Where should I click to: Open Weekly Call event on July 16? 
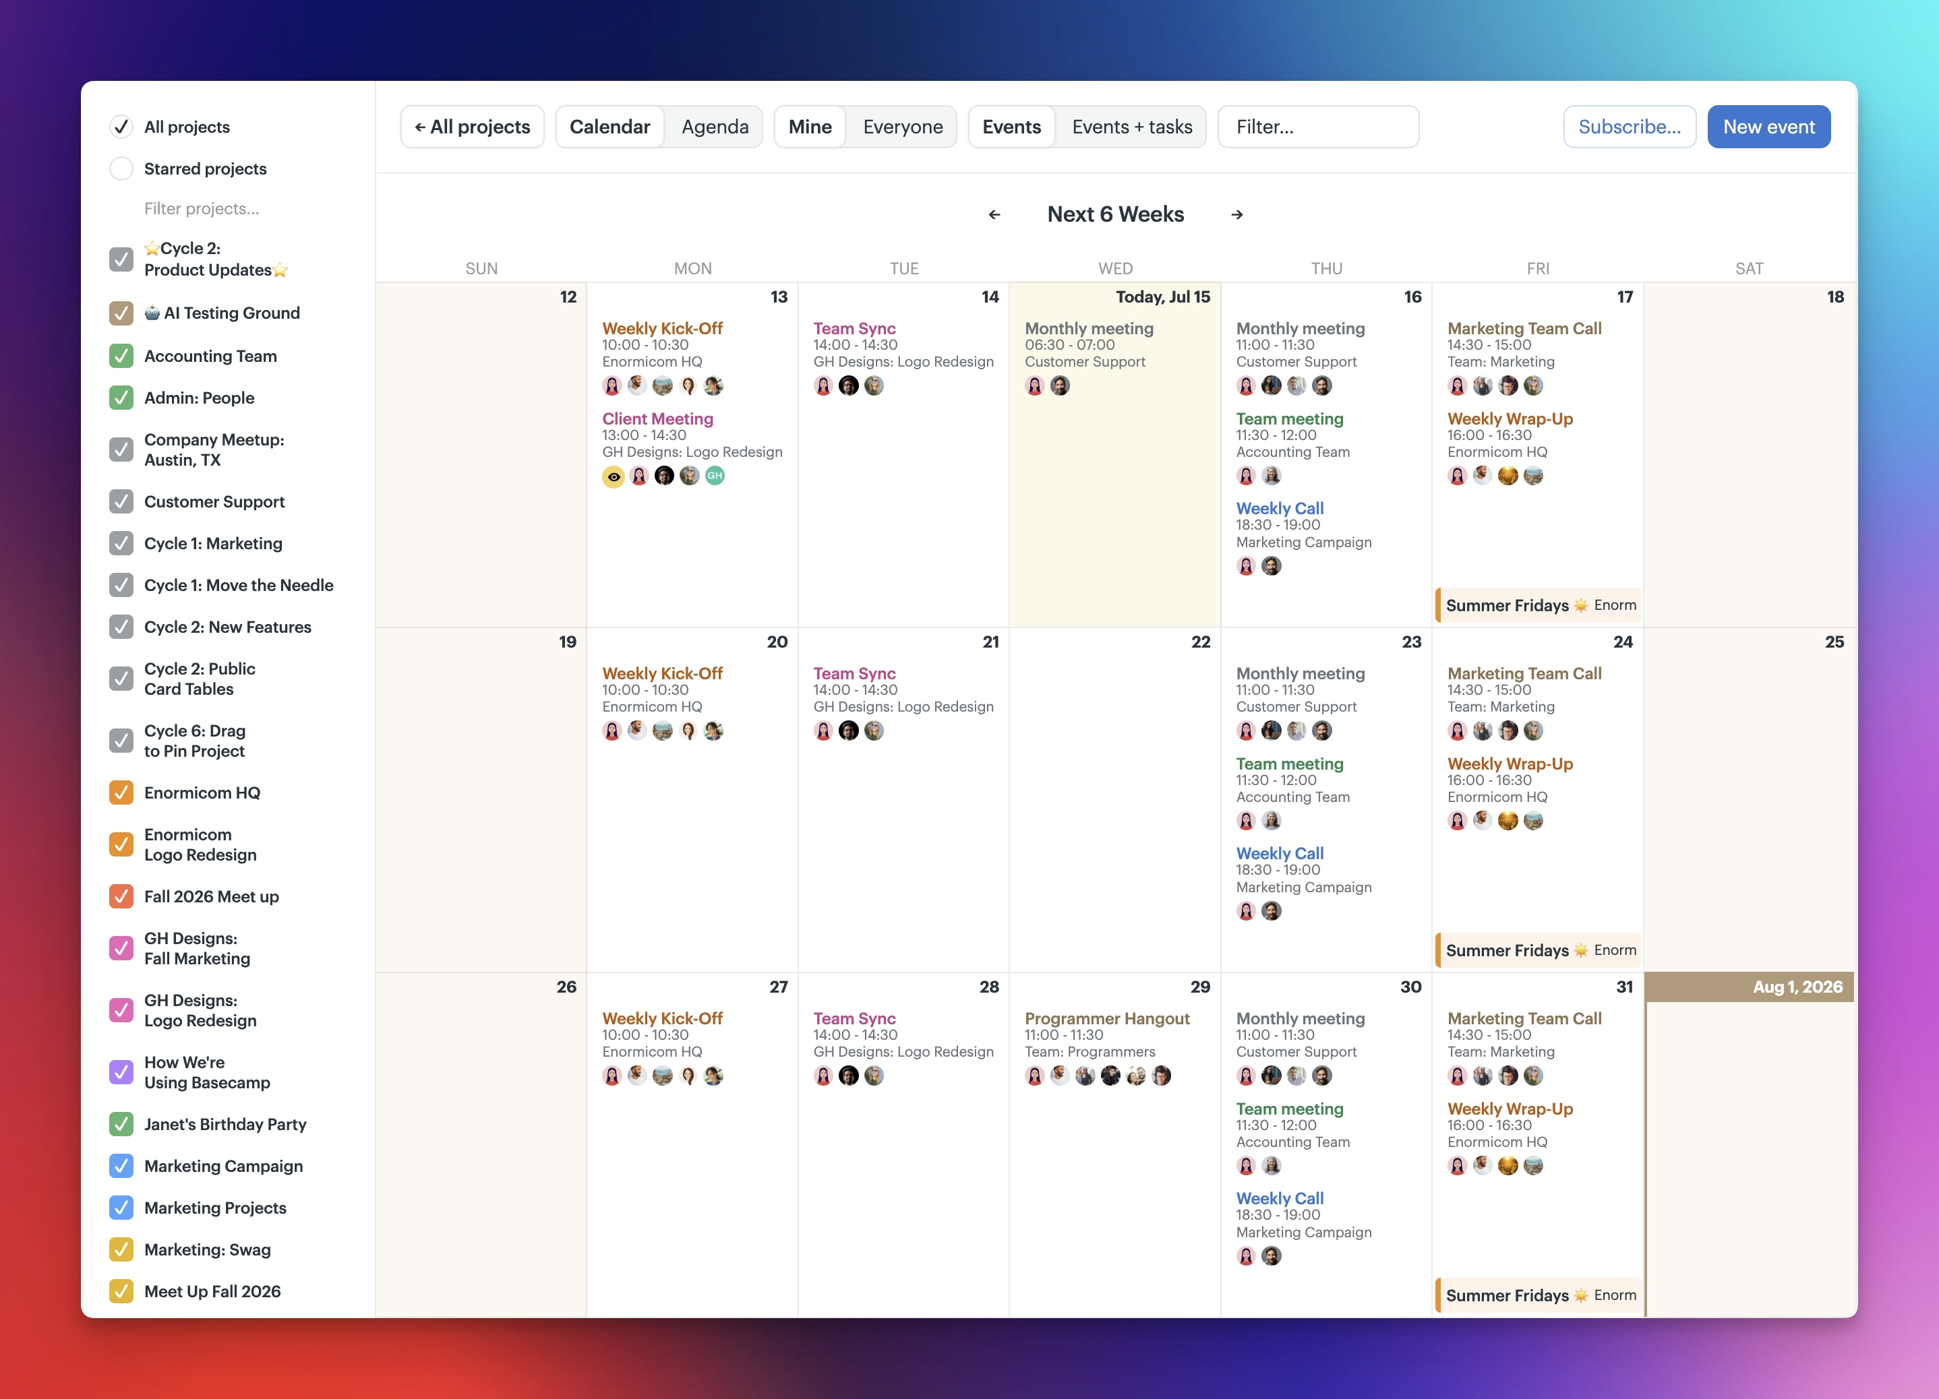[x=1280, y=509]
